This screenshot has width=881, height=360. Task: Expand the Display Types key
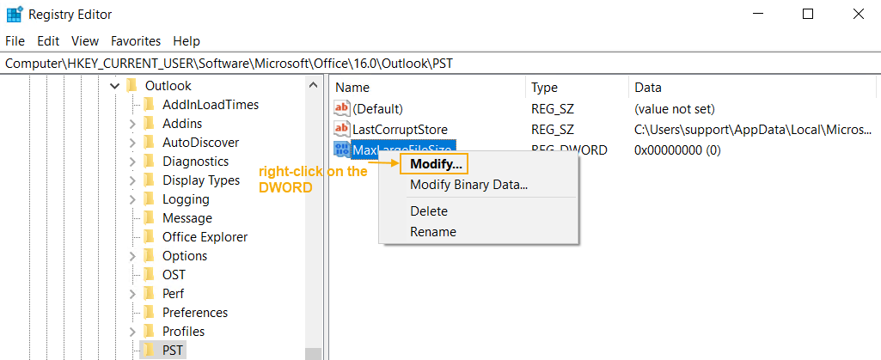click(x=132, y=180)
